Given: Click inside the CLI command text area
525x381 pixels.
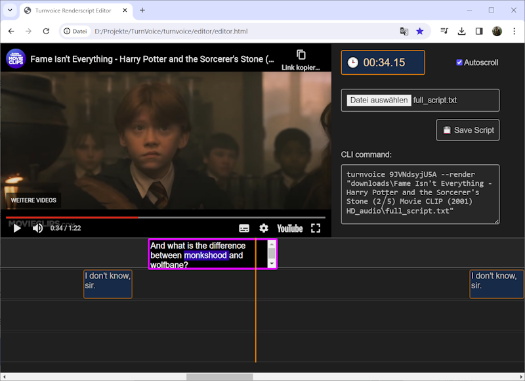Looking at the screenshot, I should coord(420,194).
